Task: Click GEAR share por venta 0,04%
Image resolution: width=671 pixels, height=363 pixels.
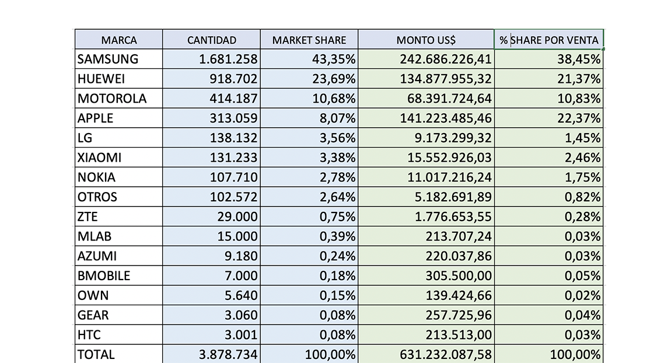Action: tap(549, 315)
